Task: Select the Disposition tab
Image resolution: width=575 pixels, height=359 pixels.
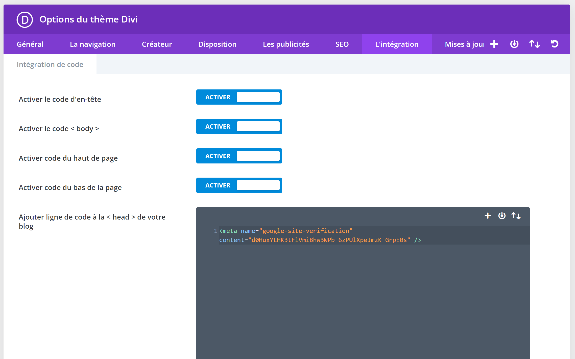Action: click(x=217, y=44)
